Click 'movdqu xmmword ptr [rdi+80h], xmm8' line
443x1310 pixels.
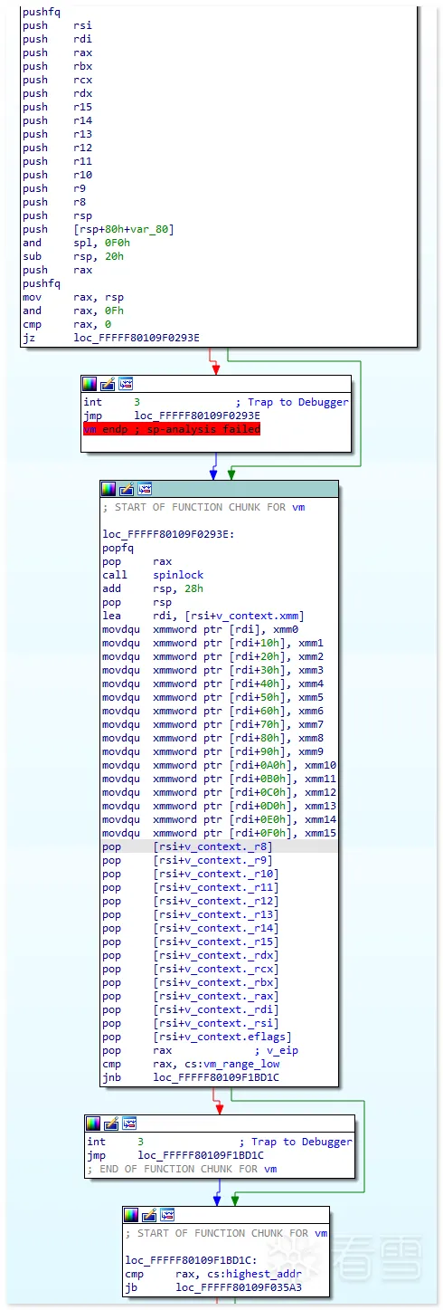coord(213,738)
